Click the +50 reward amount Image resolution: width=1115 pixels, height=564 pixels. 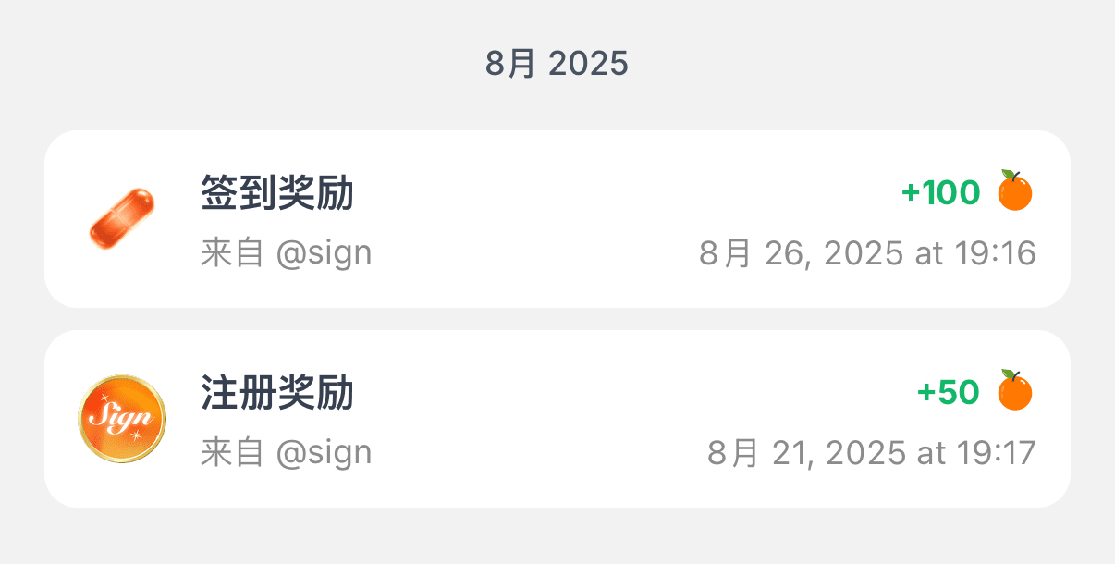click(x=948, y=392)
